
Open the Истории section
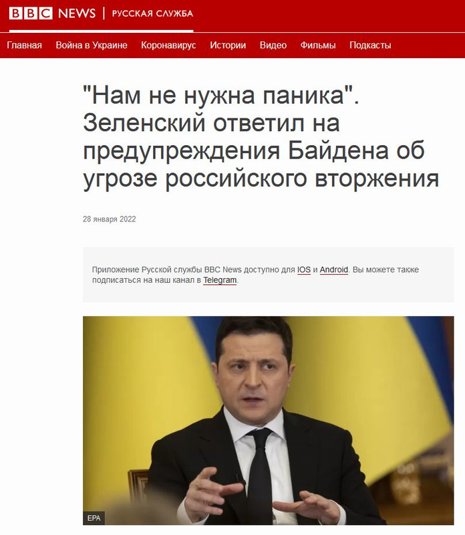(228, 45)
